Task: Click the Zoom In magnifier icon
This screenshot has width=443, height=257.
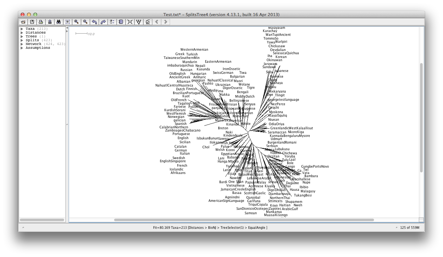Action: [76, 22]
